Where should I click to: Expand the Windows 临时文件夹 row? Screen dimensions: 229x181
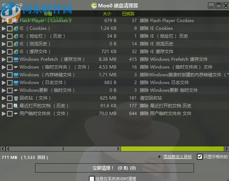coord(4,67)
